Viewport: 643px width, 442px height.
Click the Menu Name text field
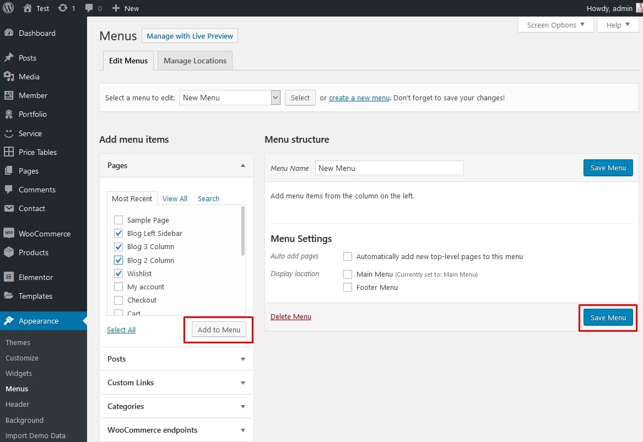[x=389, y=168]
